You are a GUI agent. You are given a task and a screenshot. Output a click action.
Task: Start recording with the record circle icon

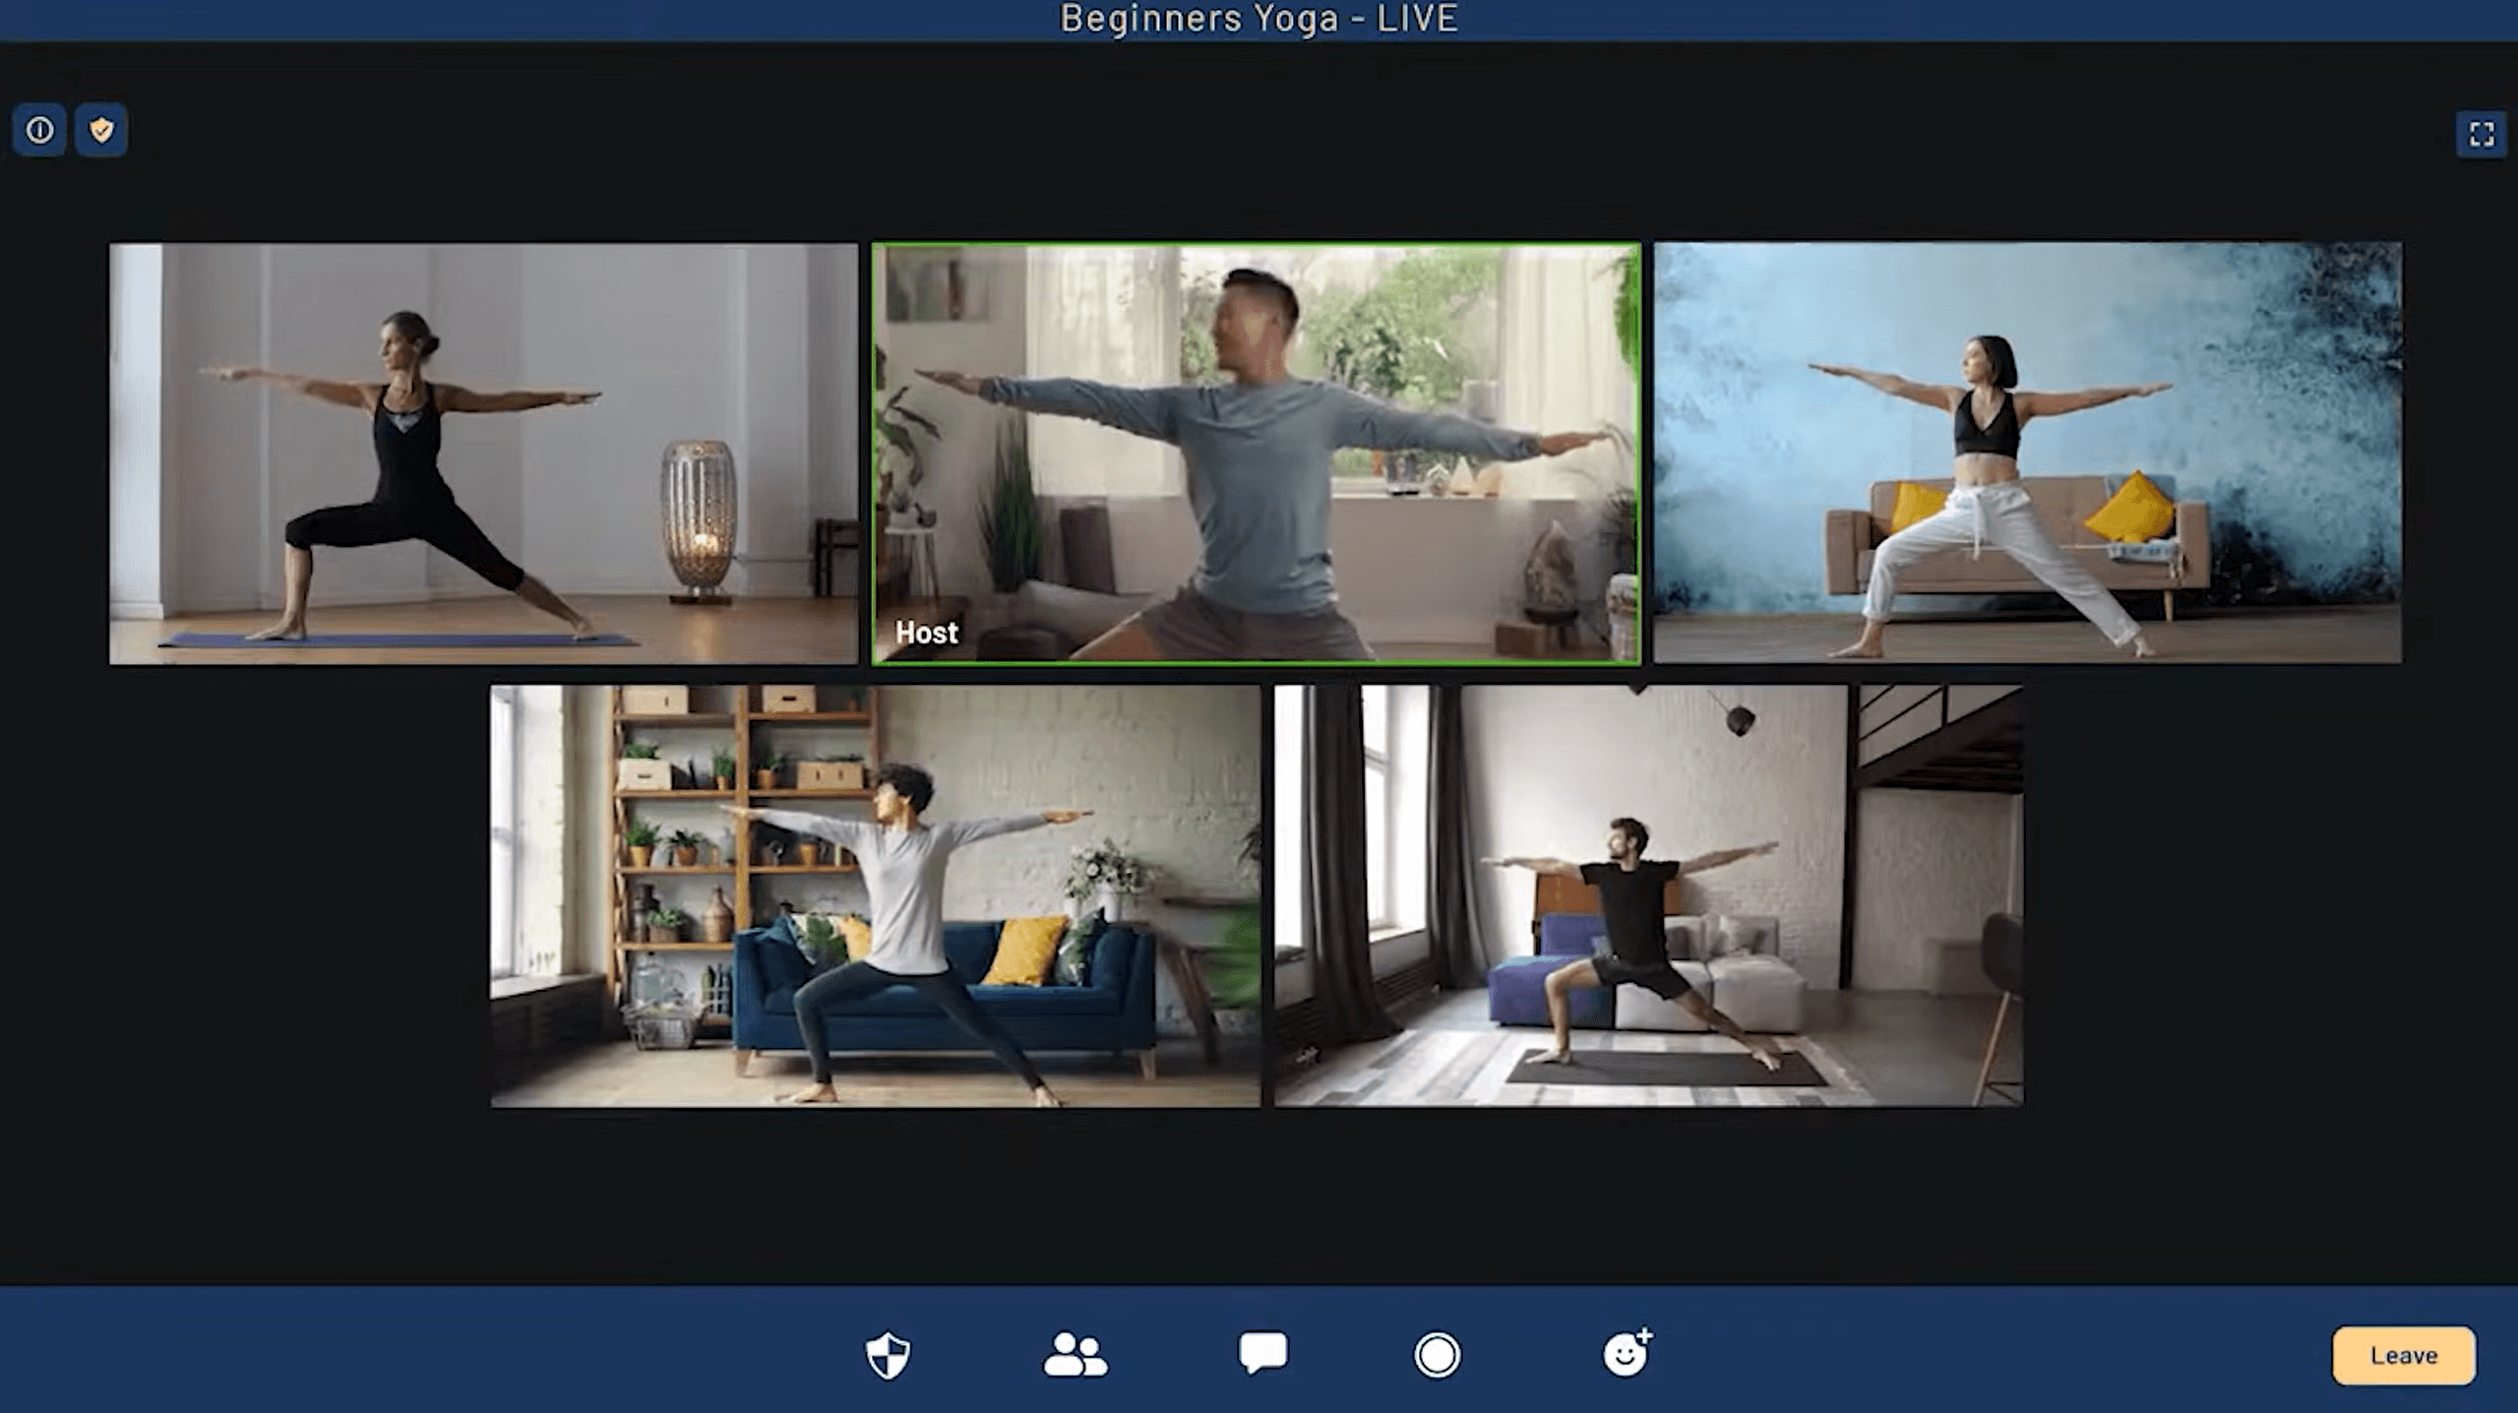[x=1437, y=1355]
